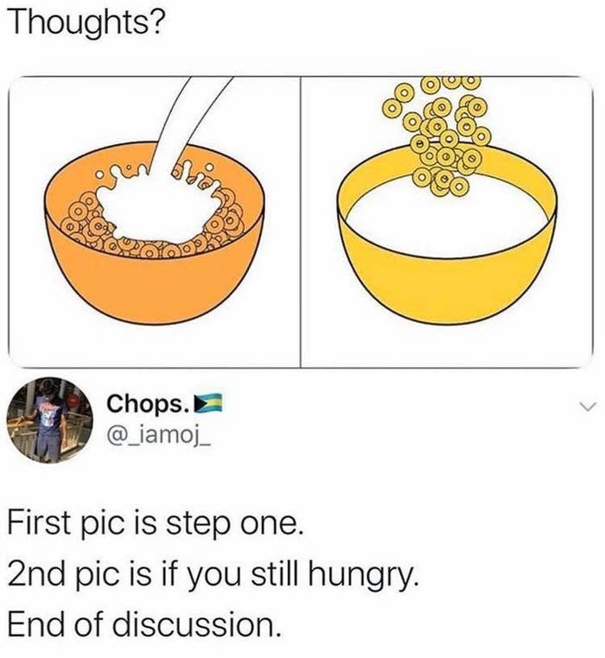Click the word "hungry" in the tweet
The height and width of the screenshot is (658, 605).
coord(364,577)
